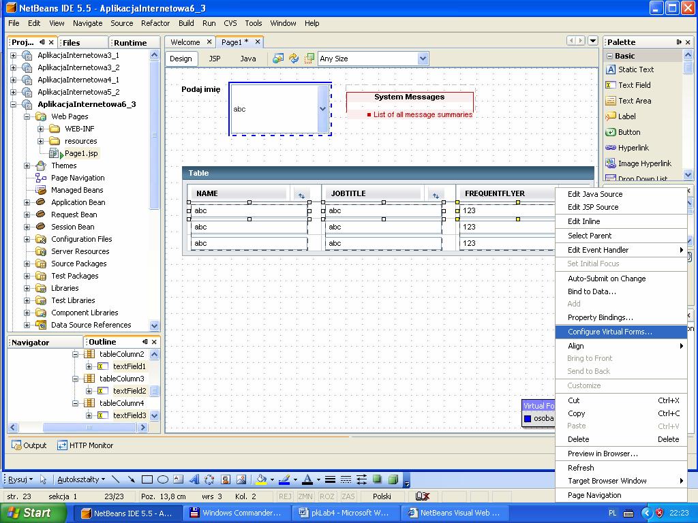Collapse the AplikacjaInternetowa6_3 project node
Screen dimensions: 698x523
click(x=14, y=104)
